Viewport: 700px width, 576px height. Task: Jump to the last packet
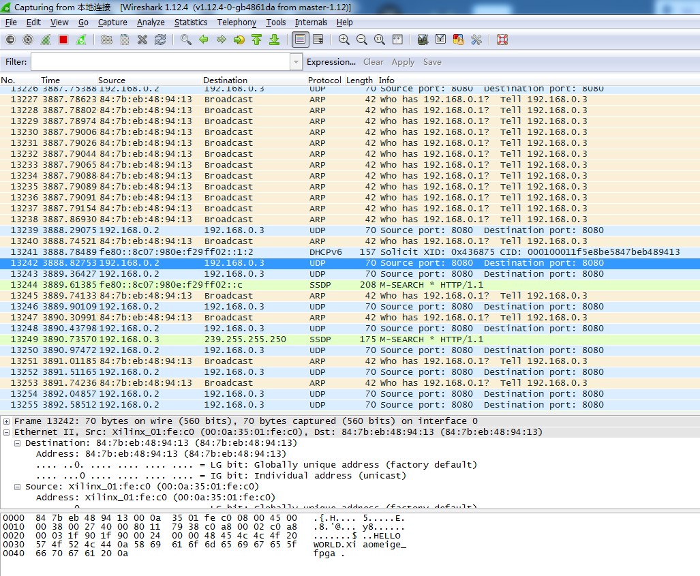tap(274, 40)
